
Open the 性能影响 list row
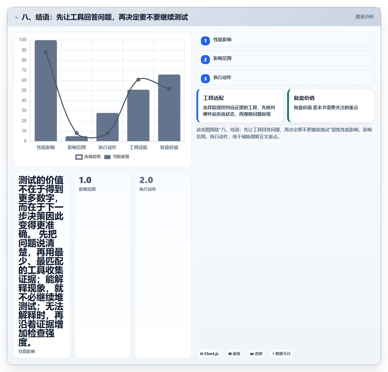(285, 40)
